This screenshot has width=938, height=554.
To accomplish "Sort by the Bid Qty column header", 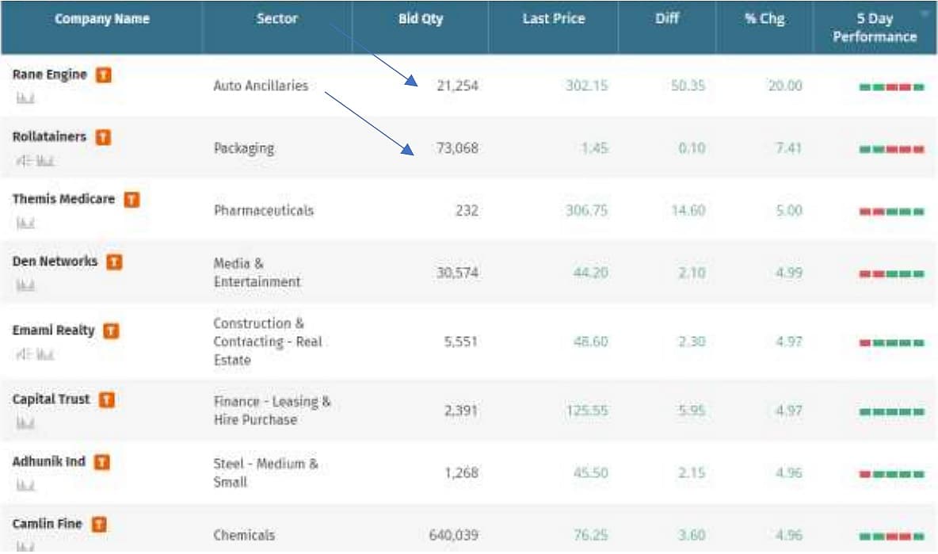I will pos(421,19).
